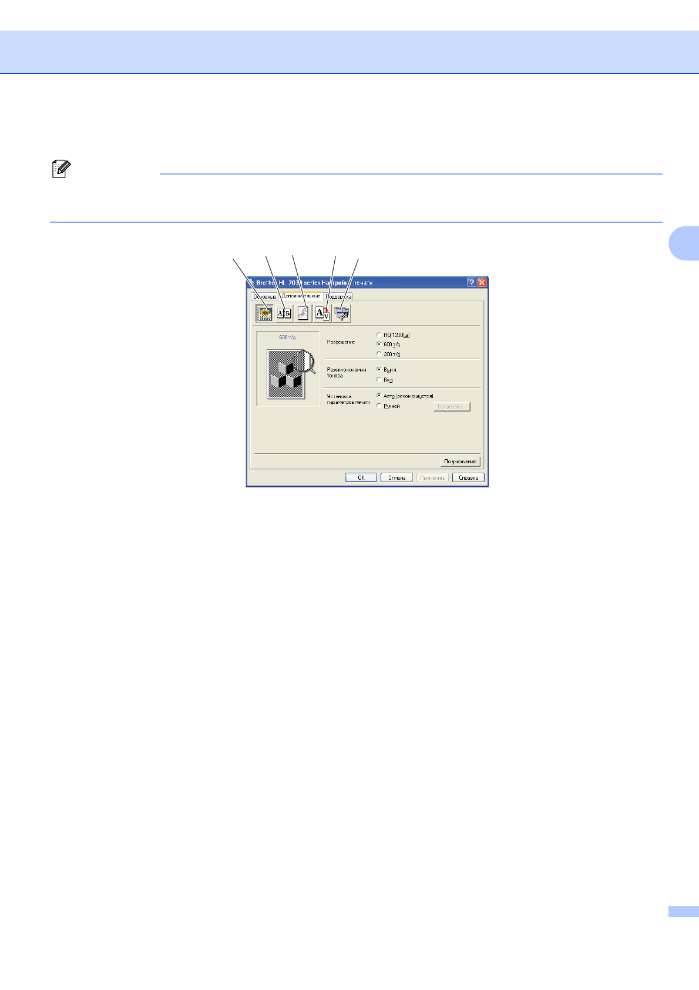Open help with the Справка button

point(468,478)
